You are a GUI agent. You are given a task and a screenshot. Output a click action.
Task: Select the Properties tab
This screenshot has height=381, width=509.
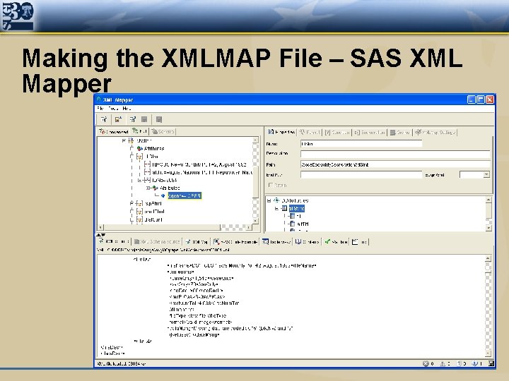281,132
